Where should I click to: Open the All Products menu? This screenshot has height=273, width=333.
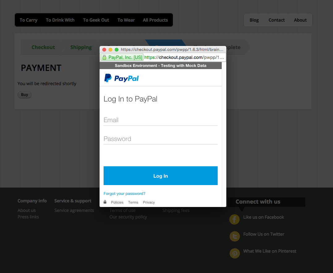tap(155, 20)
